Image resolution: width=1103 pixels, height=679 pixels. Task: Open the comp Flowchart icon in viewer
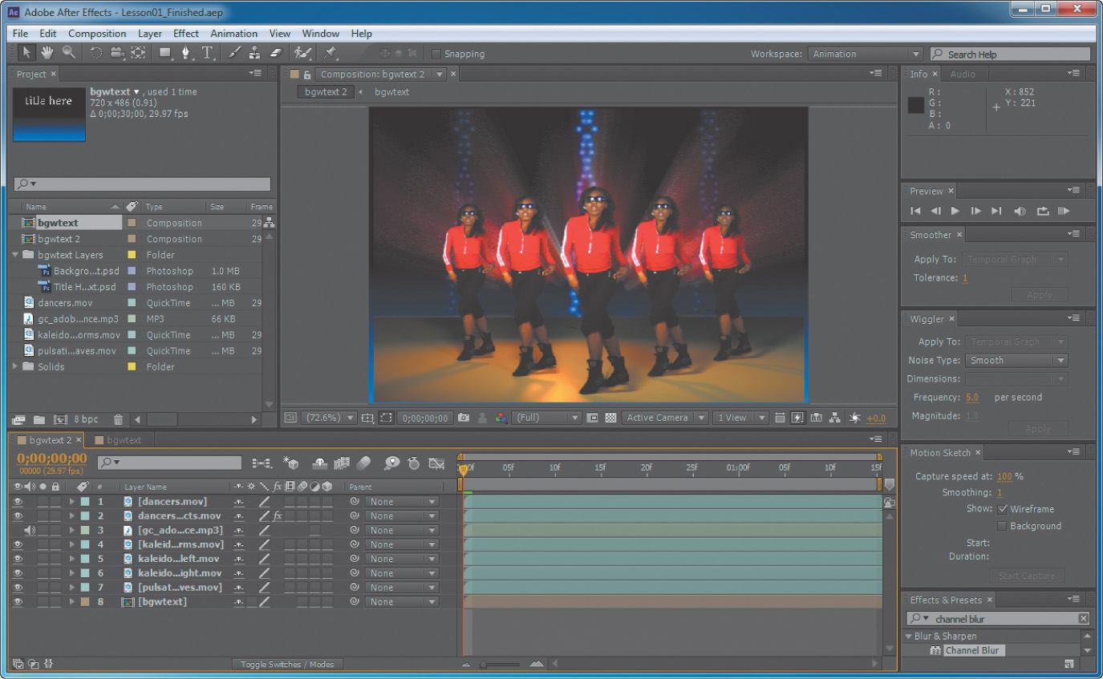[x=834, y=418]
